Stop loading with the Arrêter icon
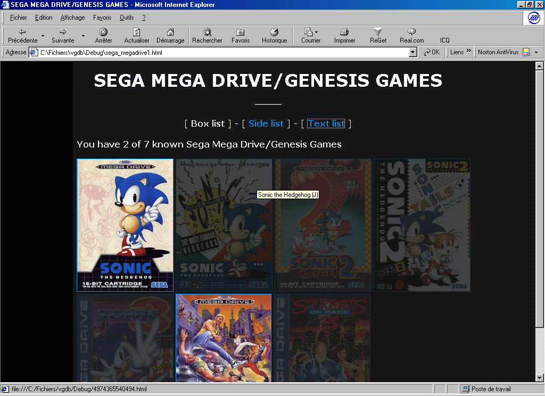Image resolution: width=545 pixels, height=396 pixels. pos(103,31)
